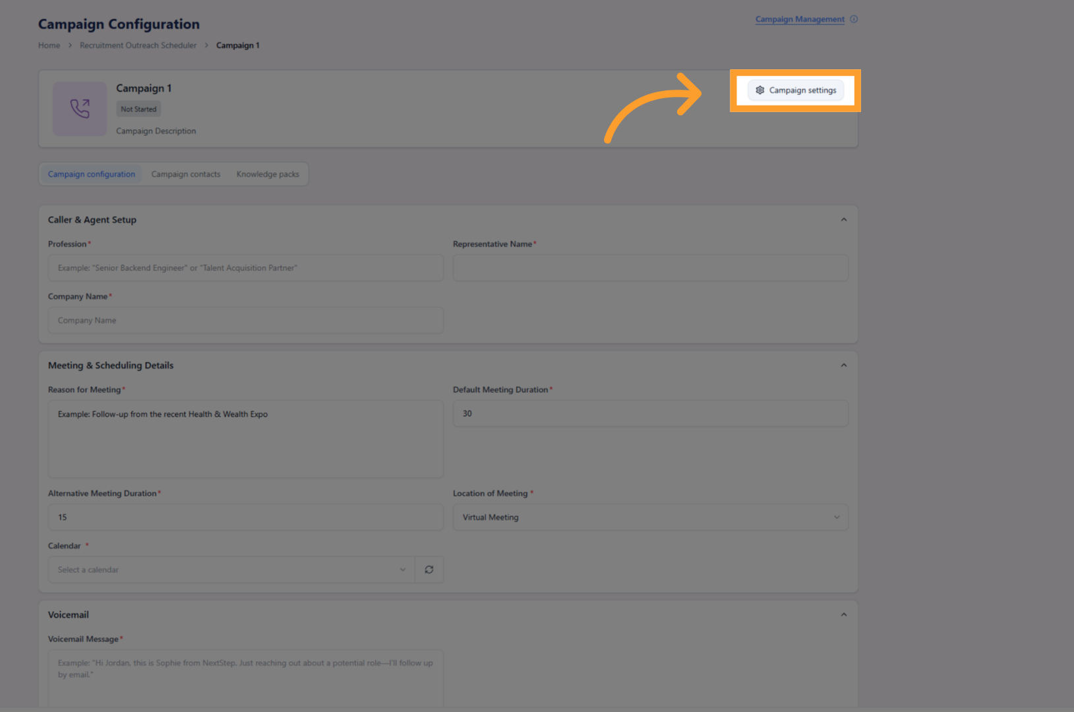Collapse the Meeting & Scheduling Details section
The height and width of the screenshot is (712, 1074).
844,365
